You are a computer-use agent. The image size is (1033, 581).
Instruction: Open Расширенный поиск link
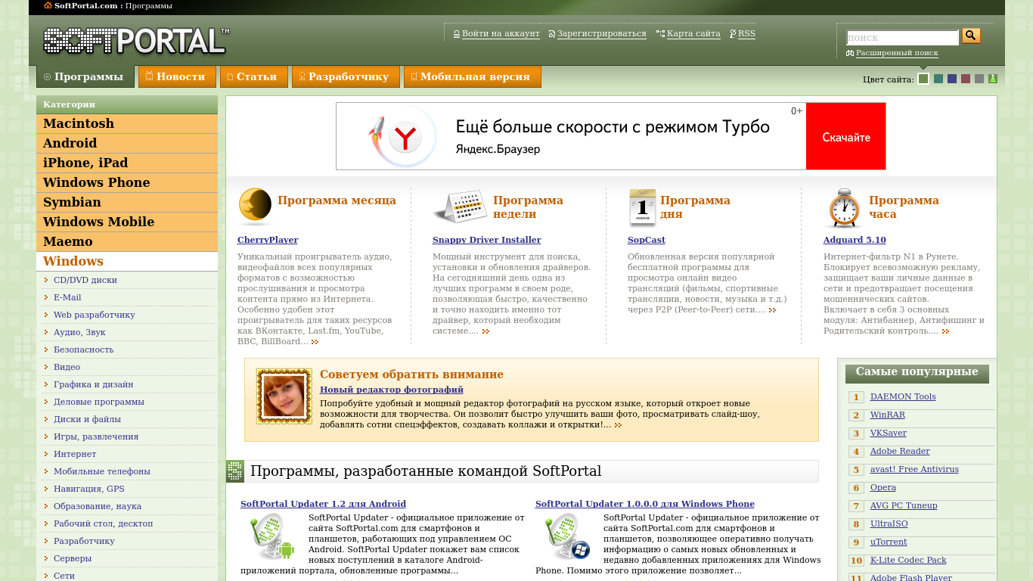pyautogui.click(x=897, y=53)
